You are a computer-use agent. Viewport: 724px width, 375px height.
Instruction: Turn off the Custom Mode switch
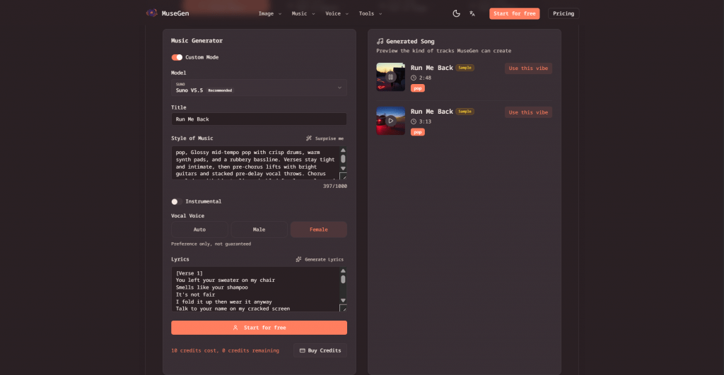coord(177,57)
